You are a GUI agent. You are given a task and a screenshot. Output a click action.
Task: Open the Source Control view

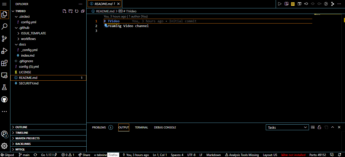tap(4, 39)
